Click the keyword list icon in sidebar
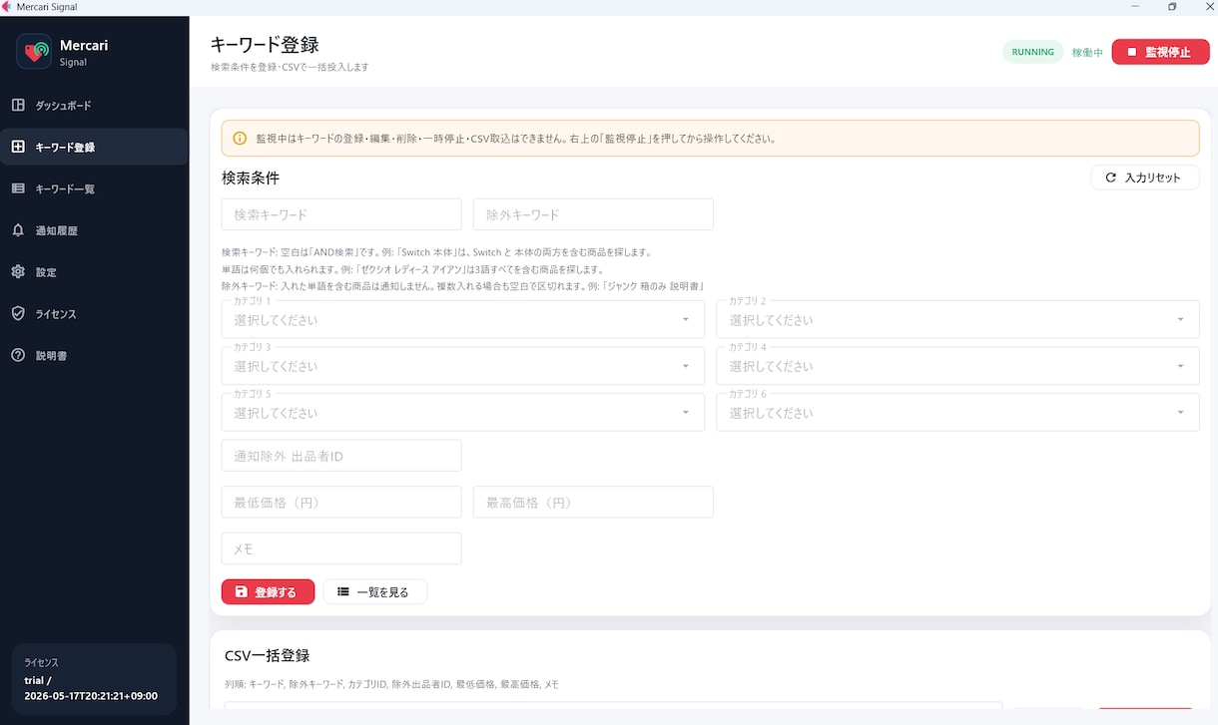Screen dimensions: 1218x725 [x=18, y=188]
